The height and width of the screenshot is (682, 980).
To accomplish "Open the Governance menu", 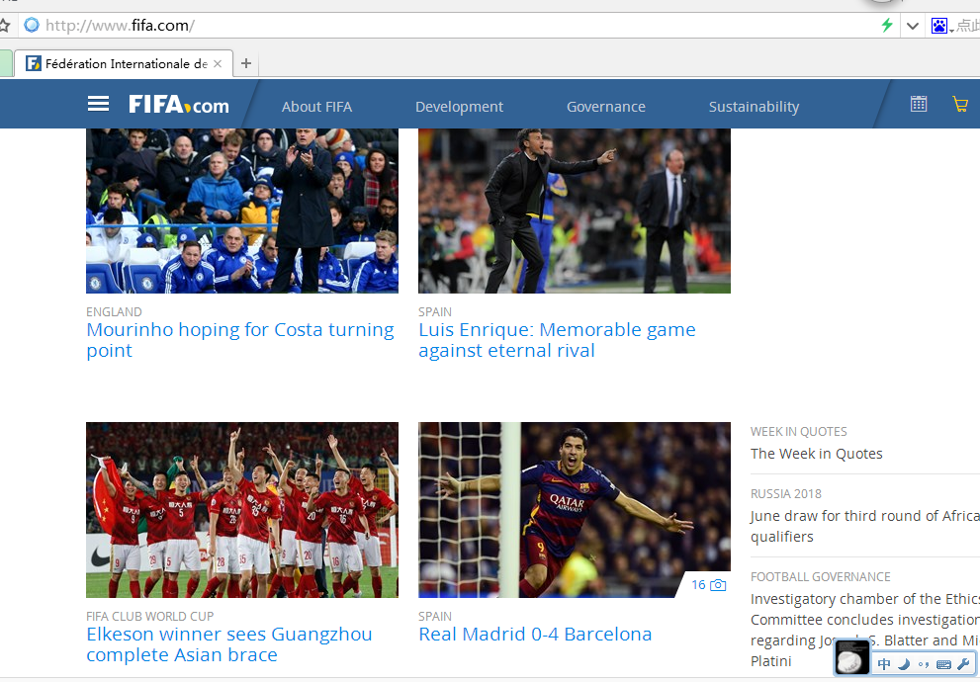I will point(606,107).
